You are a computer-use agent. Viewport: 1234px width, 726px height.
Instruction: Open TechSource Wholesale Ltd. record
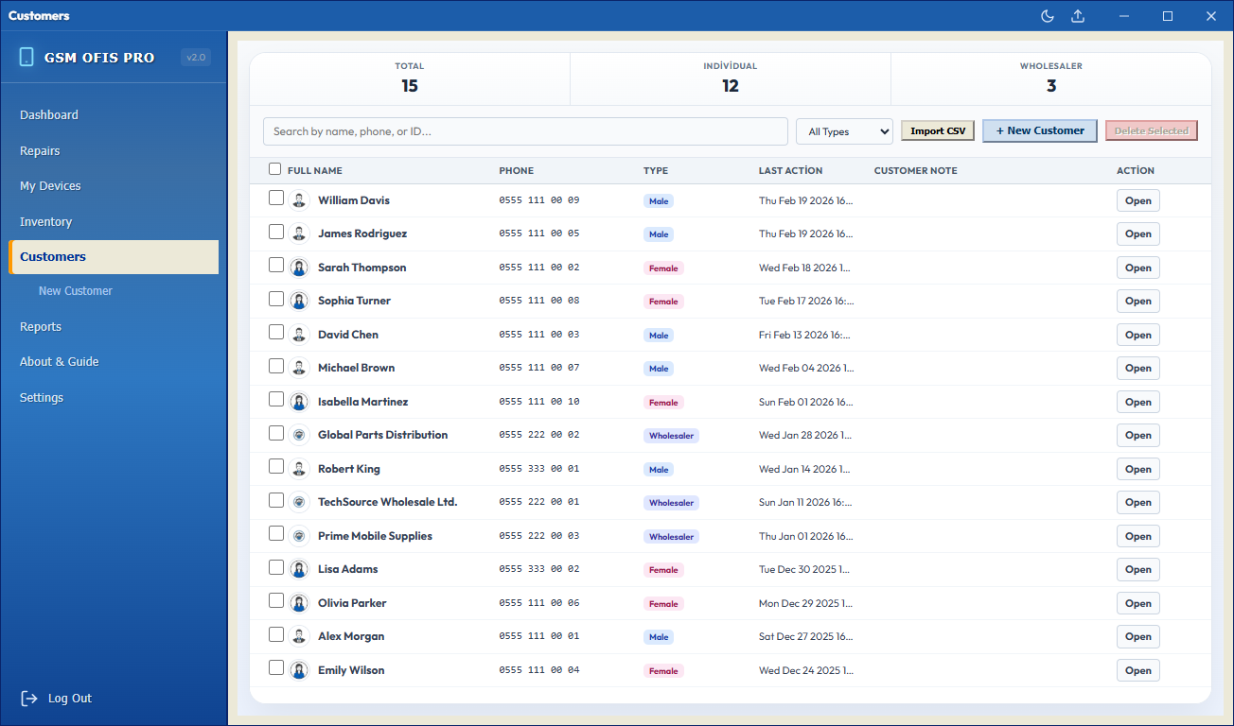click(1138, 502)
